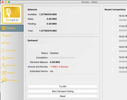Click the Submitted Denom n/a value
The width and height of the screenshot is (127, 100).
[51, 71]
